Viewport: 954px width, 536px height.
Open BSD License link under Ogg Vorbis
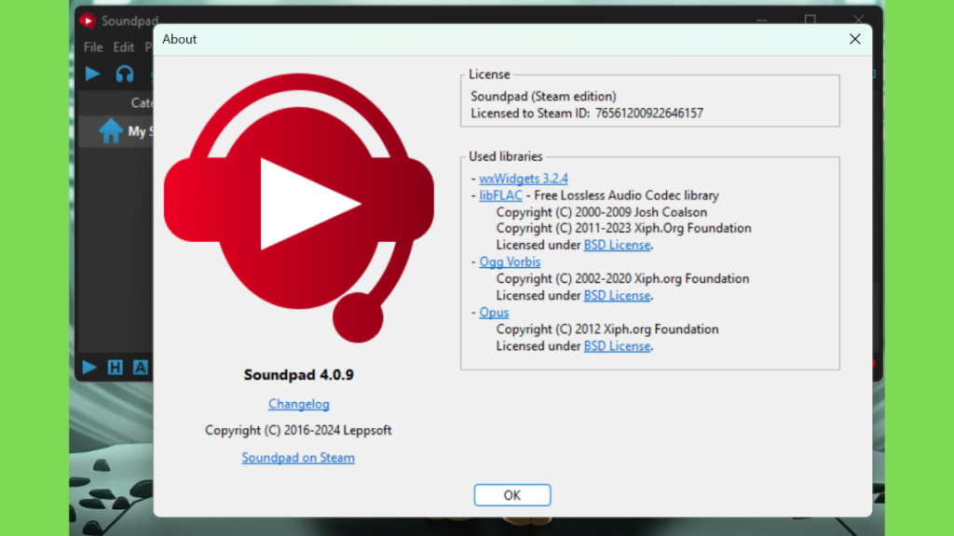(617, 295)
